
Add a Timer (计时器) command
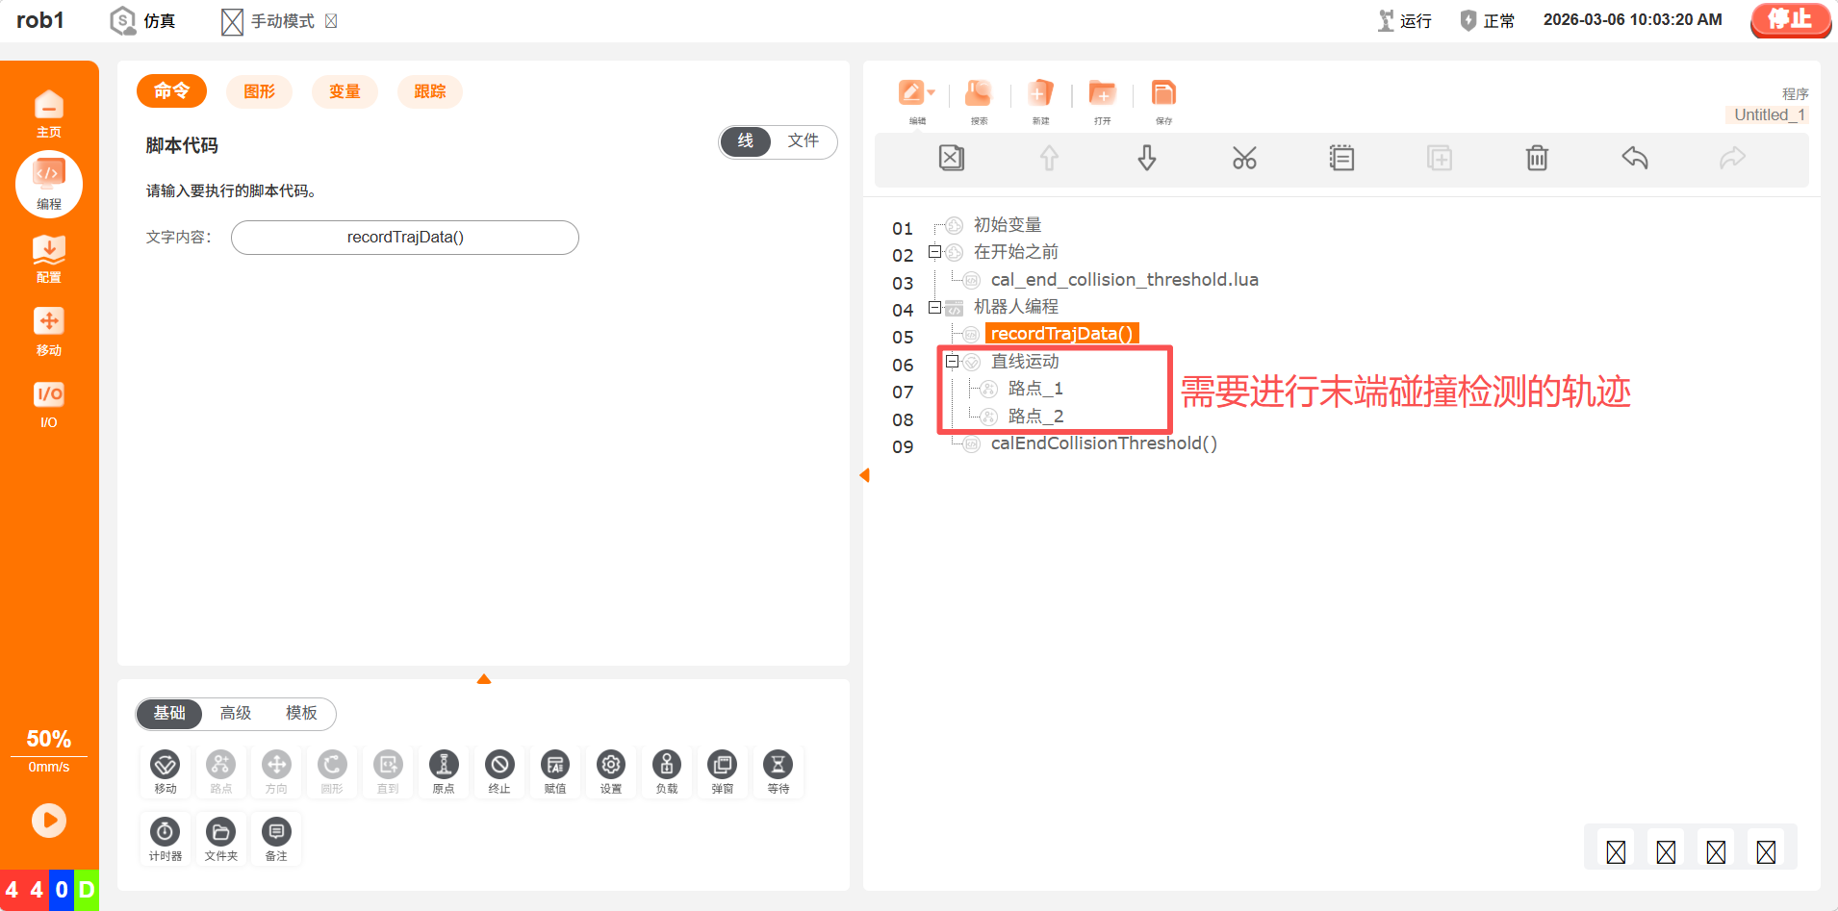coord(166,839)
